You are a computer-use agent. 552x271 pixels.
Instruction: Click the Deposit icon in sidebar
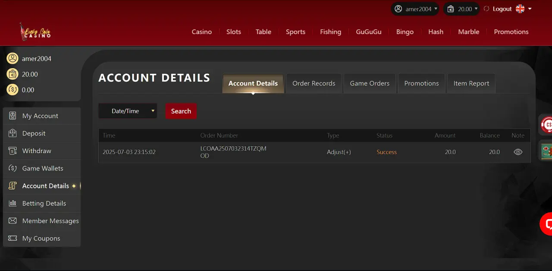click(13, 133)
